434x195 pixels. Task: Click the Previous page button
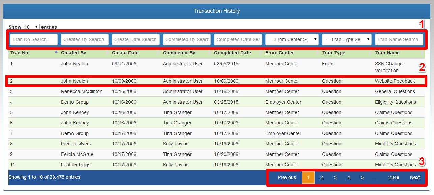[x=287, y=177]
